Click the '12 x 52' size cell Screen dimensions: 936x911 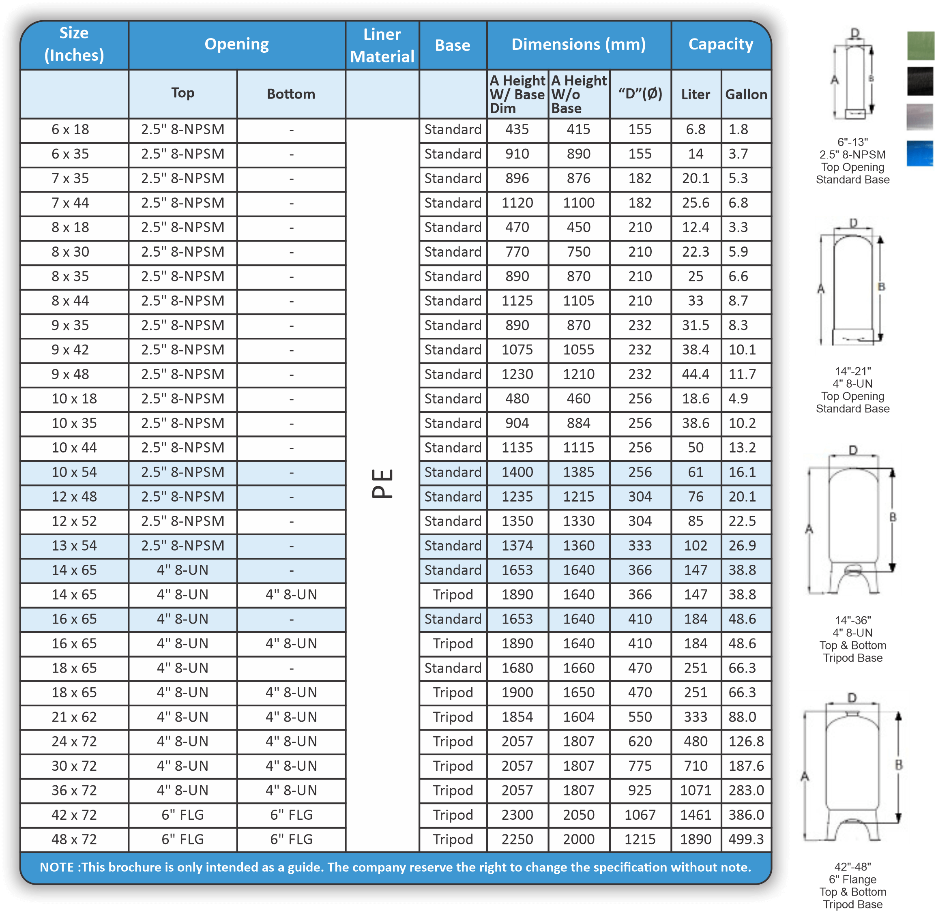pyautogui.click(x=74, y=521)
